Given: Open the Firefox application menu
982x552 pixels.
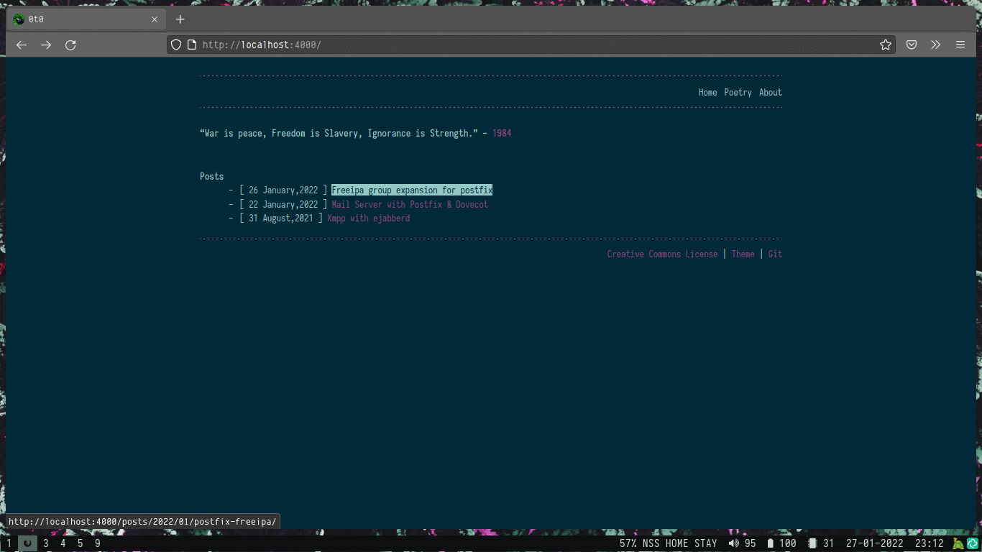Looking at the screenshot, I should tap(960, 45).
